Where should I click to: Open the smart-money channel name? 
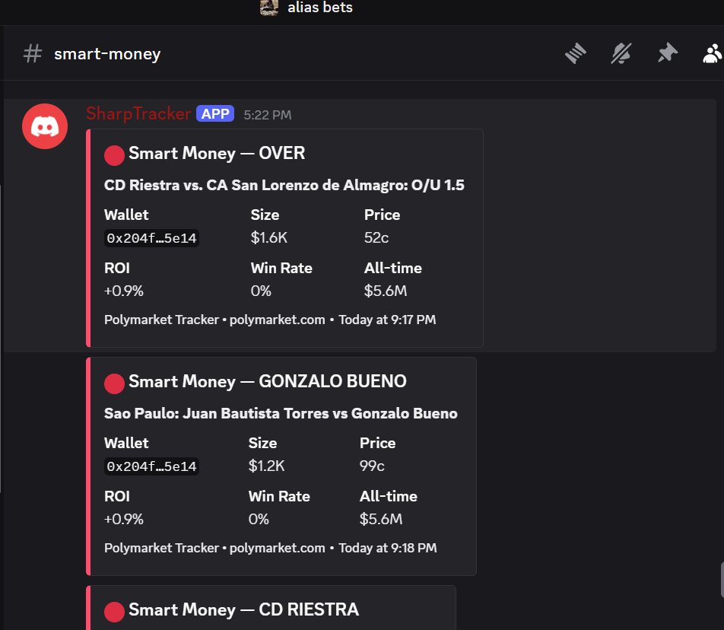[x=107, y=54]
